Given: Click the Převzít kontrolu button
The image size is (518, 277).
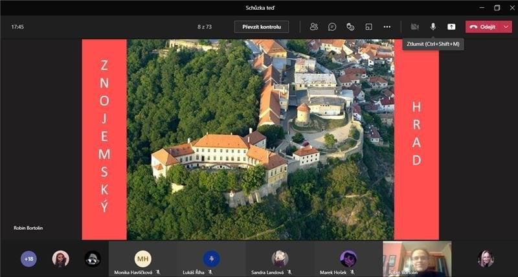Looking at the screenshot, I should point(262,27).
